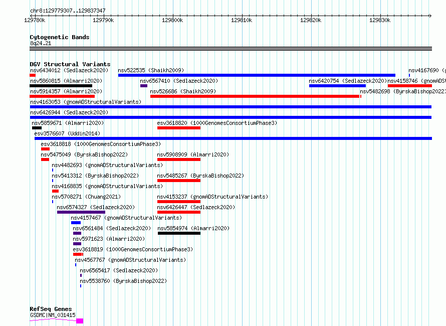Click ruler position 129830k

[380, 20]
